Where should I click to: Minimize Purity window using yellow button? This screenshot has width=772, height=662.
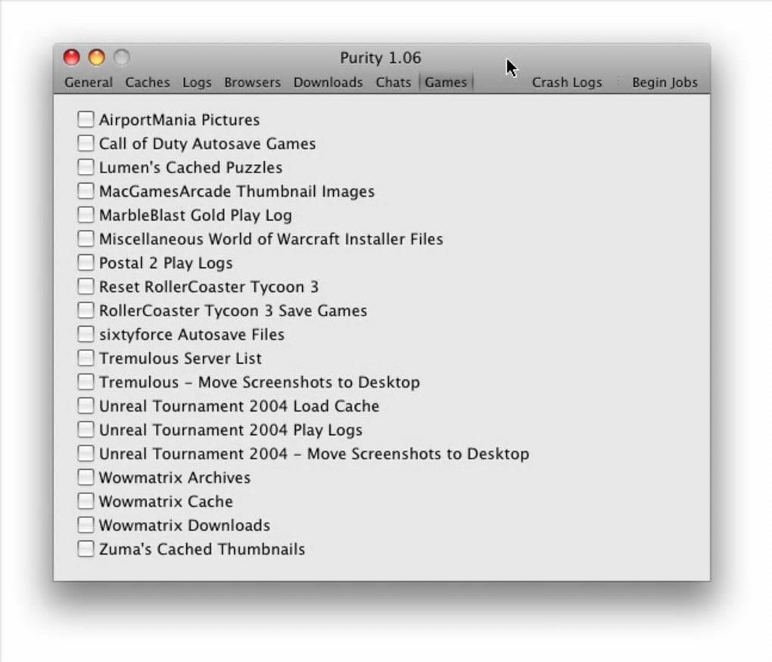tap(97, 57)
